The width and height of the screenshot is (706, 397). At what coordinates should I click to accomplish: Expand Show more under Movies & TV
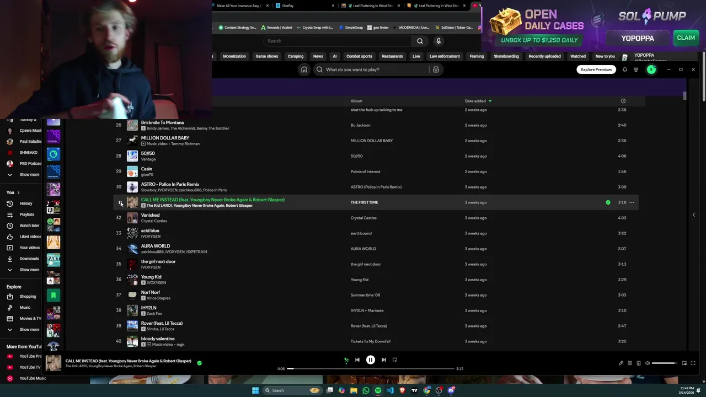point(23,329)
